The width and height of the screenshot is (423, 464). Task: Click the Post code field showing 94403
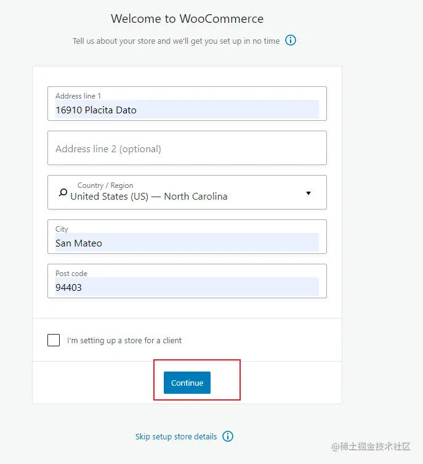(187, 281)
